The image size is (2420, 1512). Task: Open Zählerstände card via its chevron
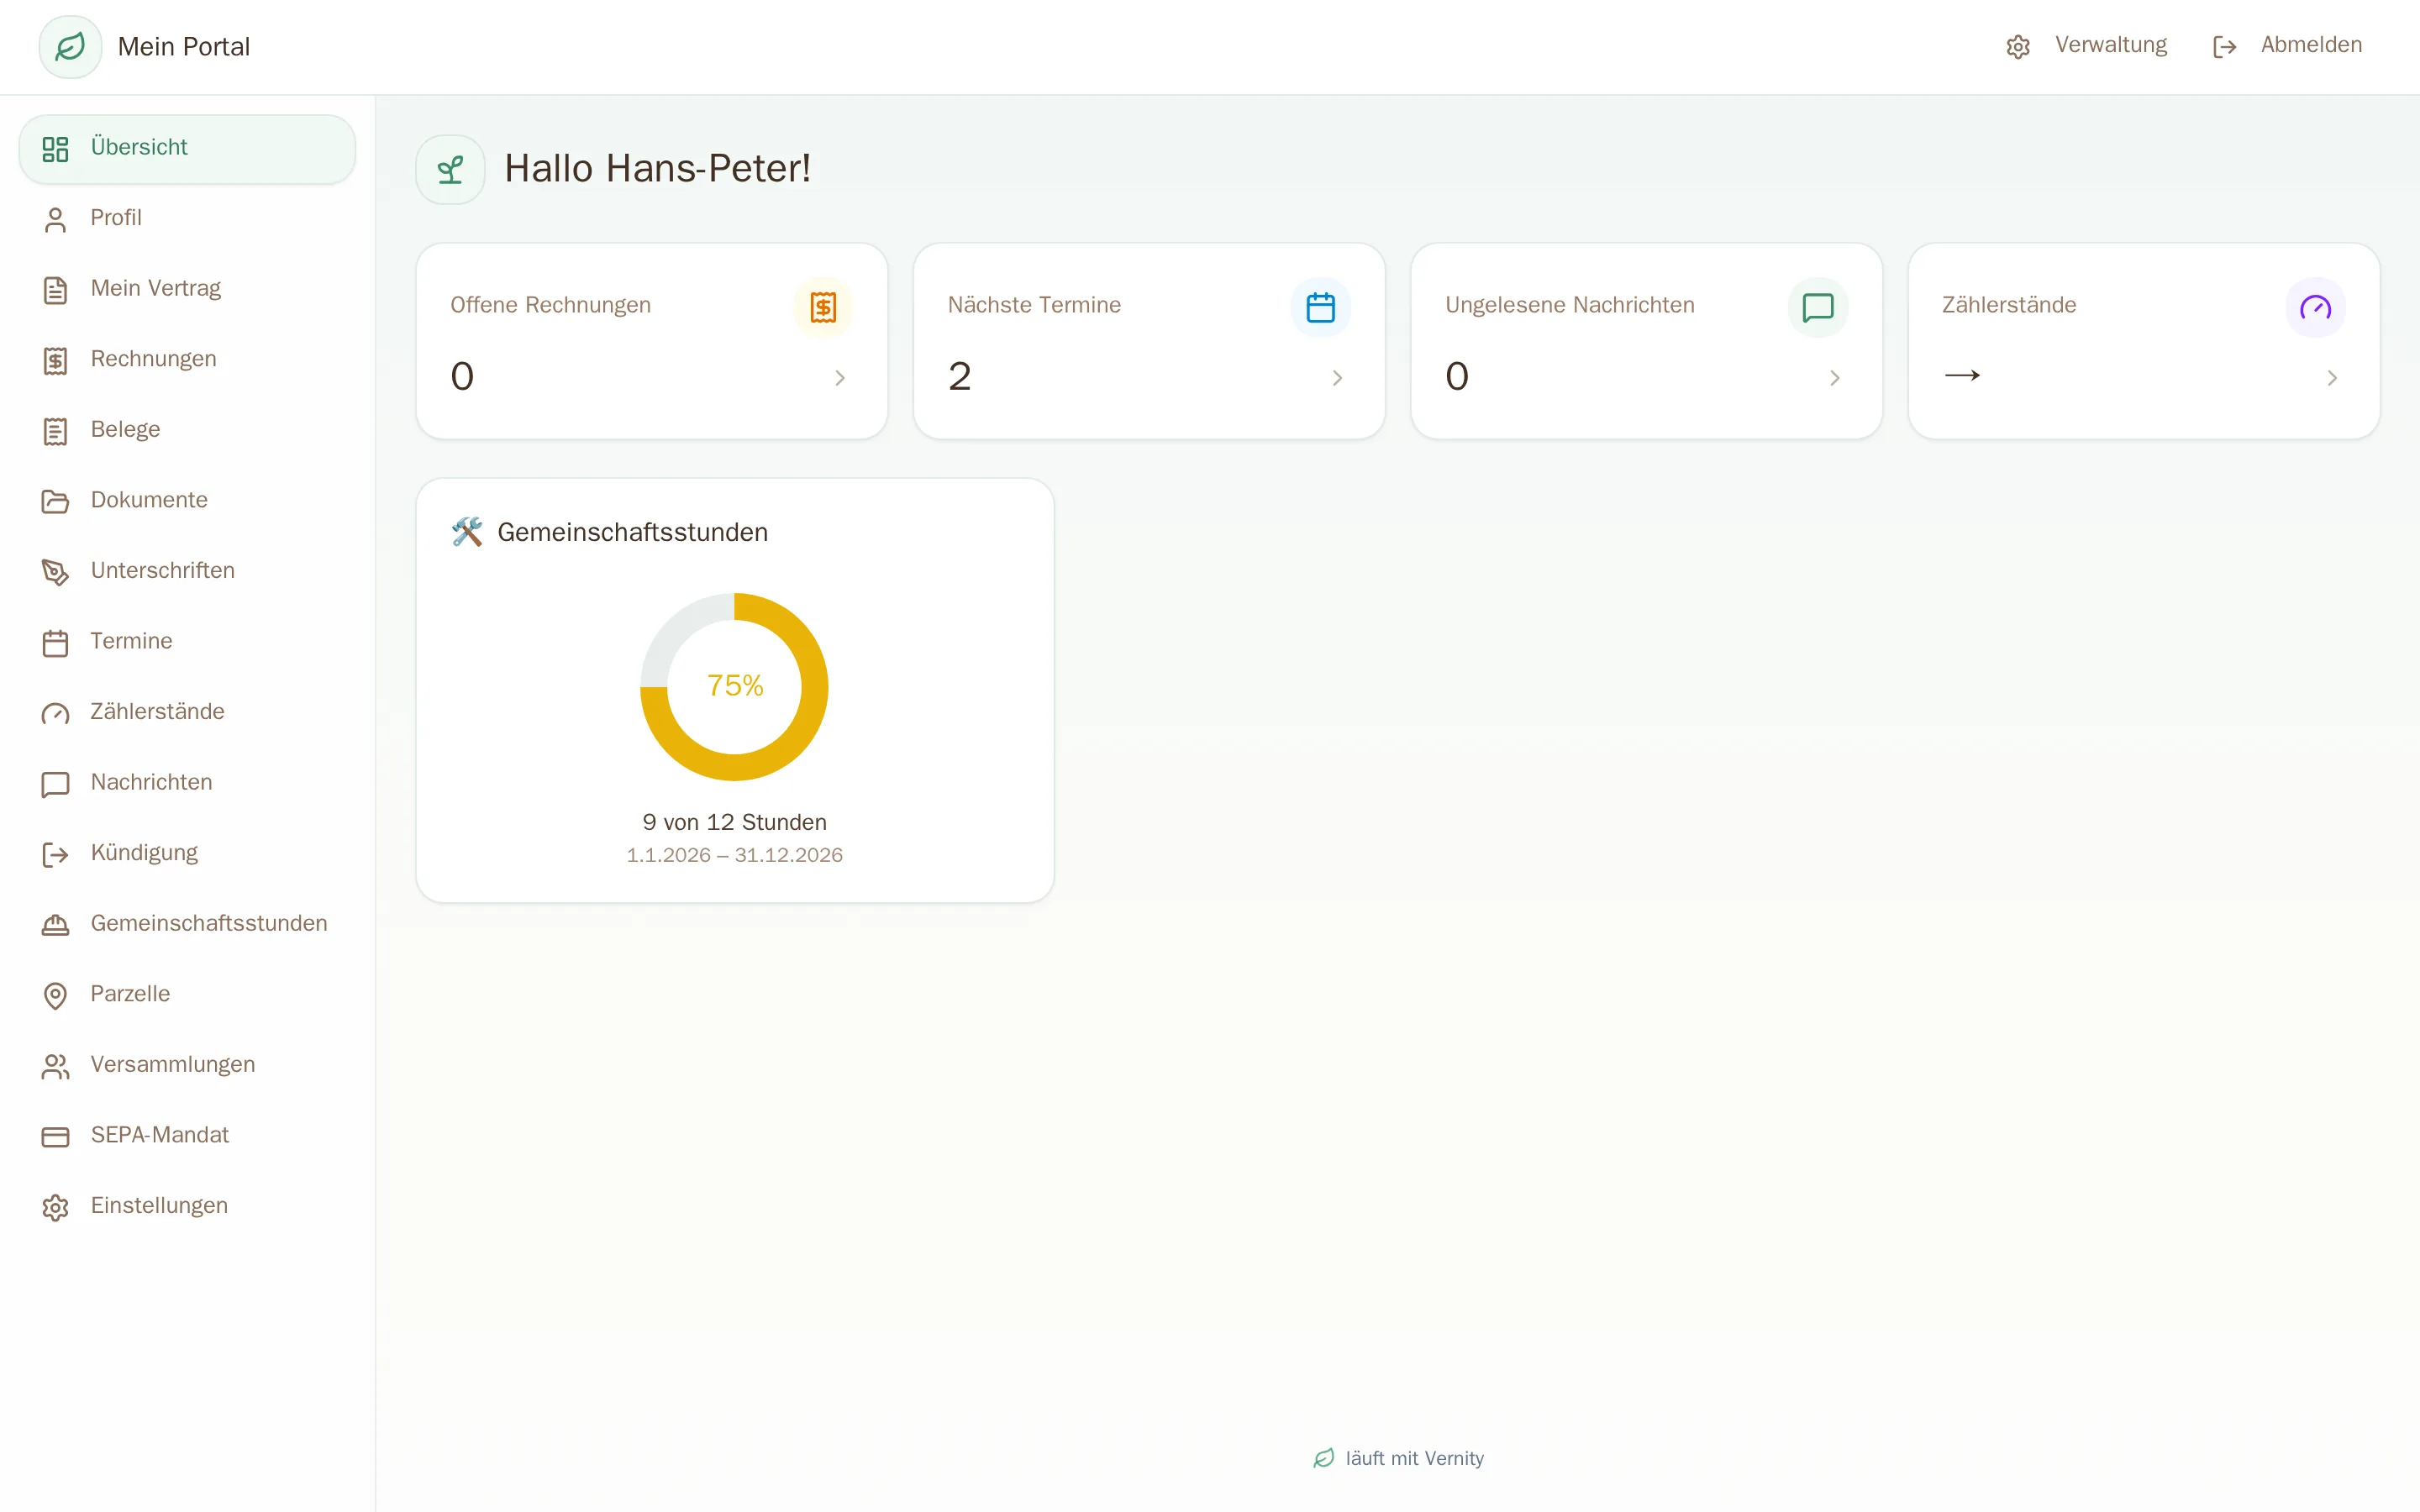click(2332, 378)
